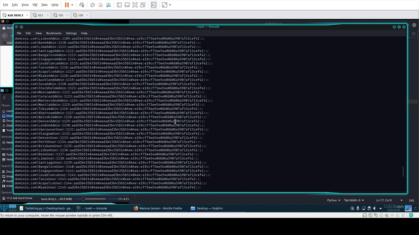This screenshot has width=419, height=235.
Task: Open the Tab Width dropdown
Action: 354,200
